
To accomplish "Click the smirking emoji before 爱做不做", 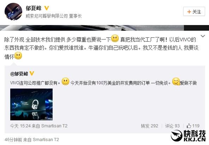I will (176, 81).
